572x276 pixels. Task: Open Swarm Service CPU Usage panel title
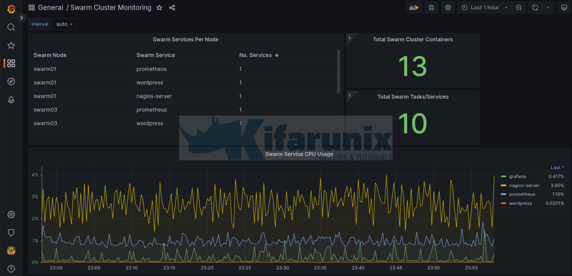(299, 154)
